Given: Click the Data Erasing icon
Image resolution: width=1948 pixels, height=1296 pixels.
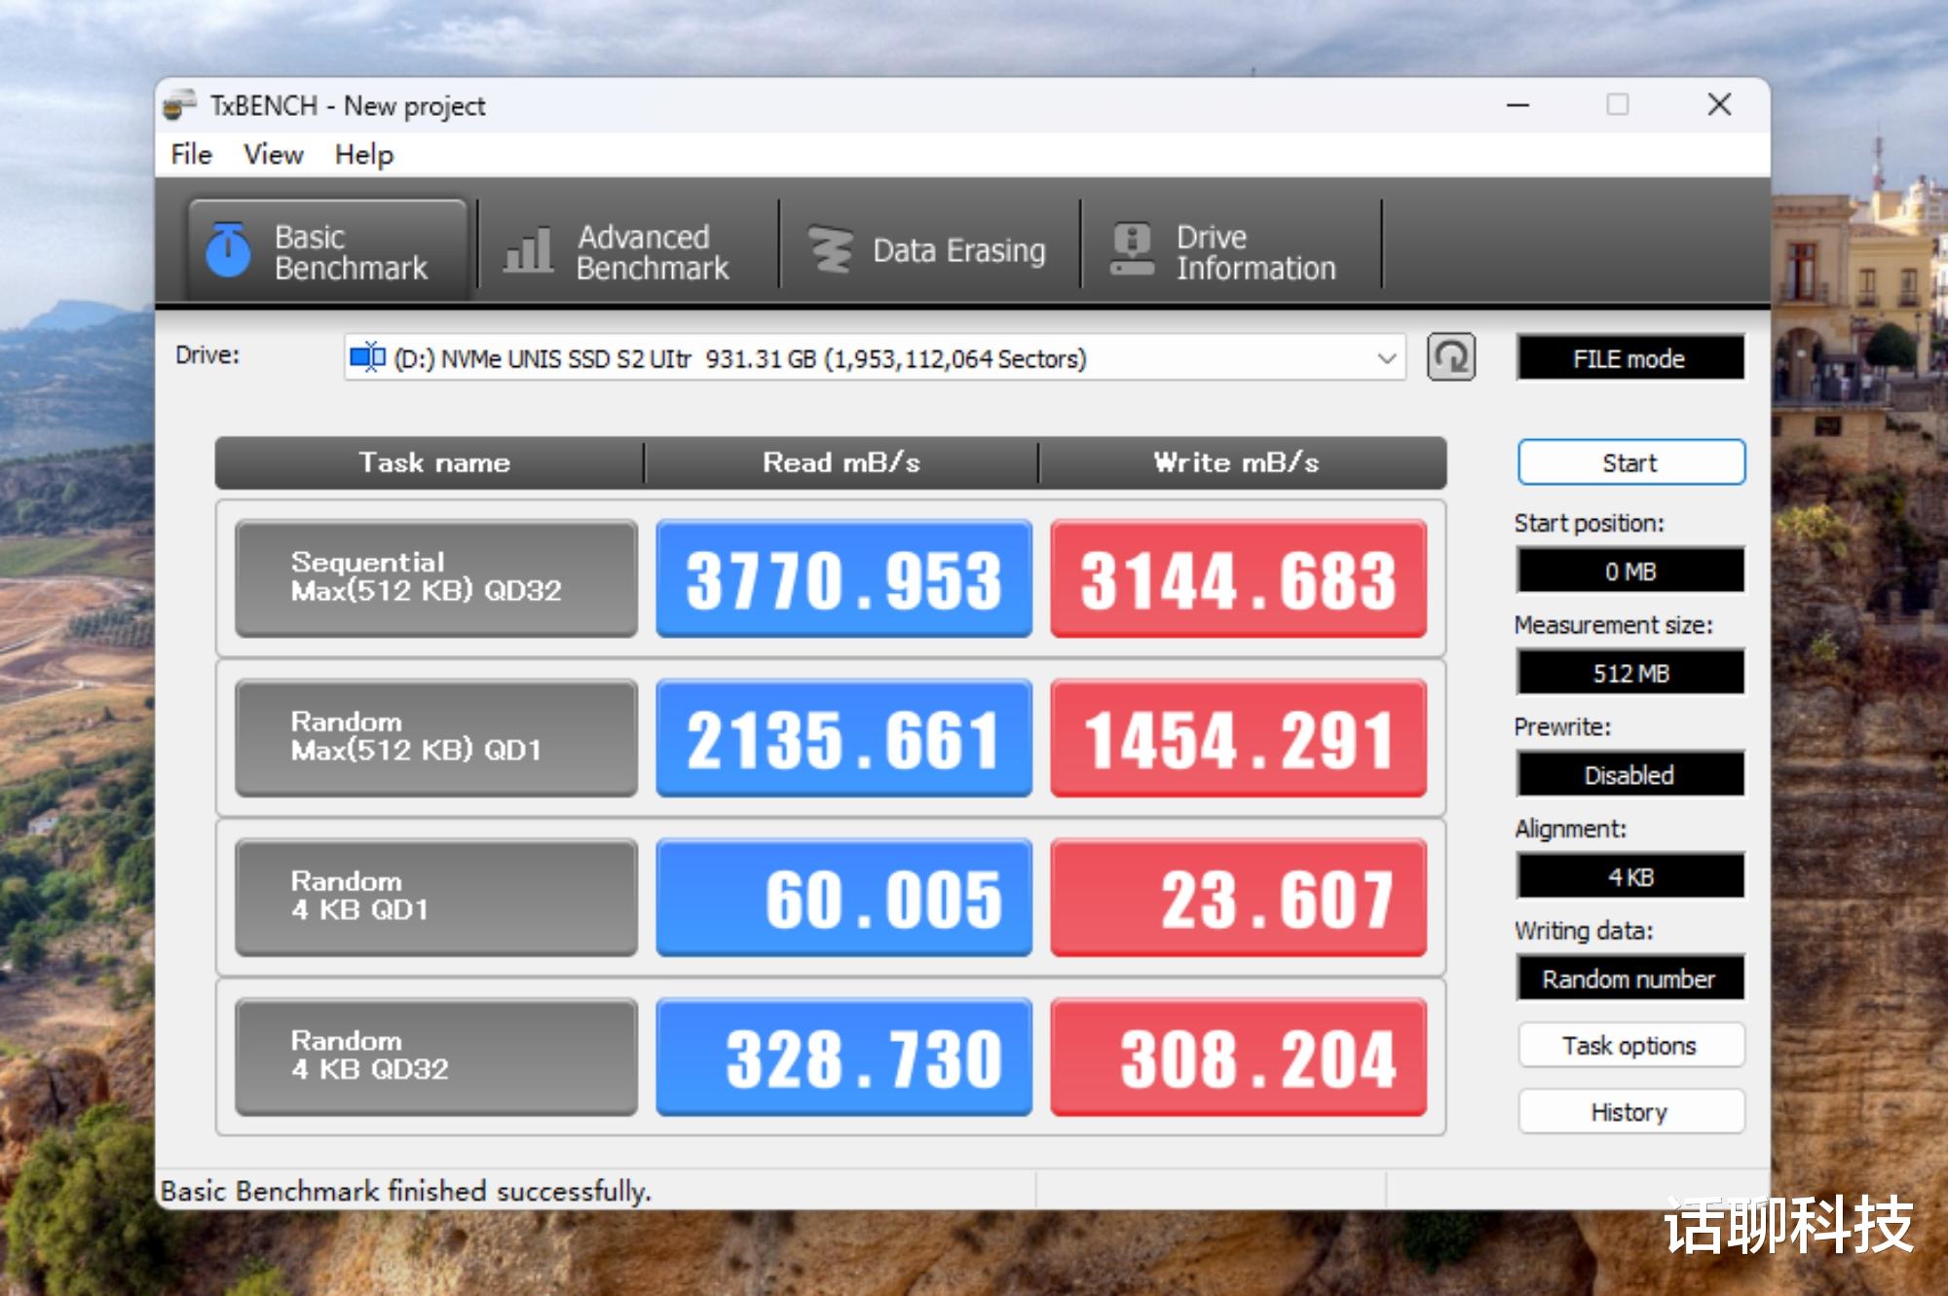Looking at the screenshot, I should tap(831, 250).
